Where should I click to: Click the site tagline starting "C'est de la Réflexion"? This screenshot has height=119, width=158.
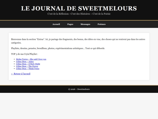click(x=79, y=14)
